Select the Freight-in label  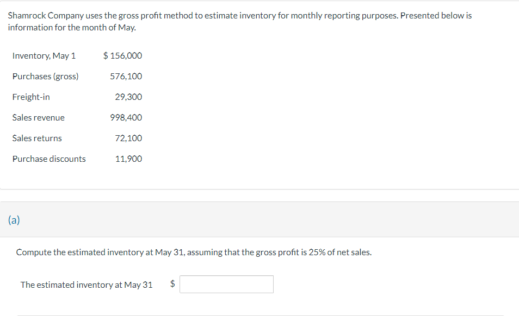pos(31,97)
